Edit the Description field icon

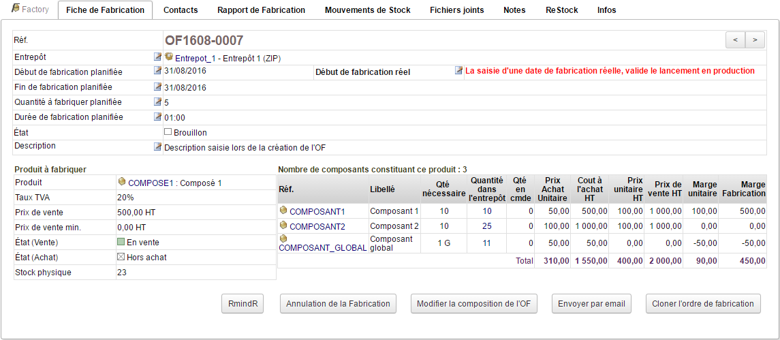158,146
